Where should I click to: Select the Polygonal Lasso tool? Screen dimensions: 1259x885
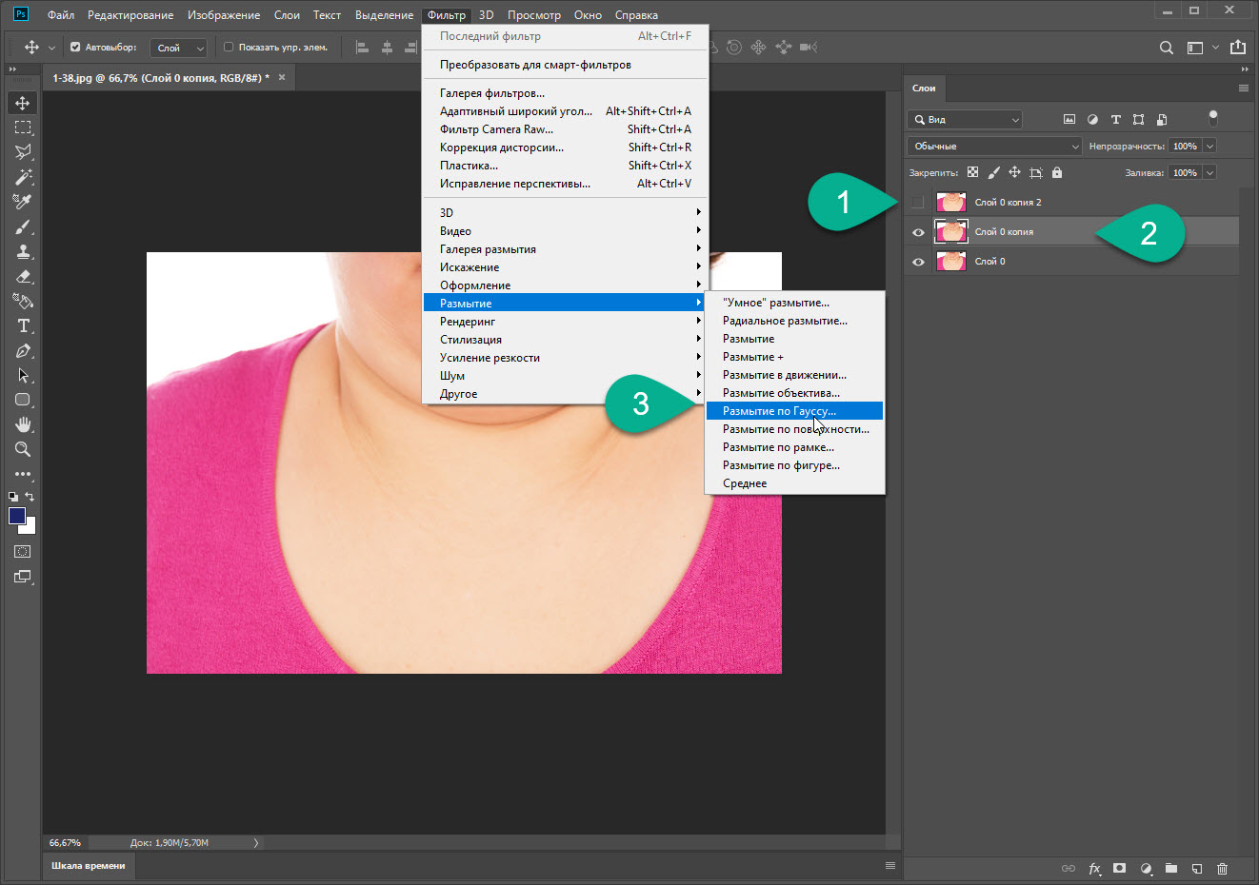[x=23, y=152]
